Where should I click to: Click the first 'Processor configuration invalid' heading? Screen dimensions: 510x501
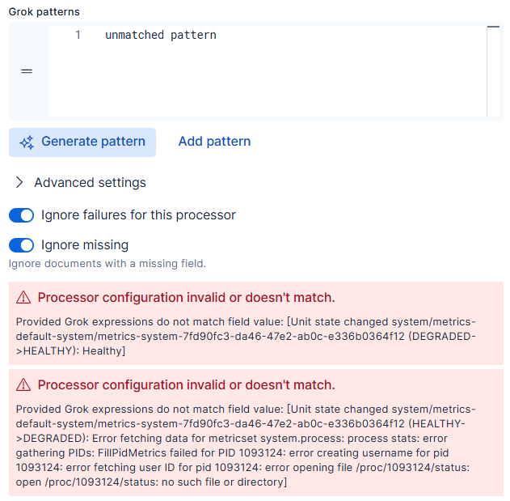point(186,297)
